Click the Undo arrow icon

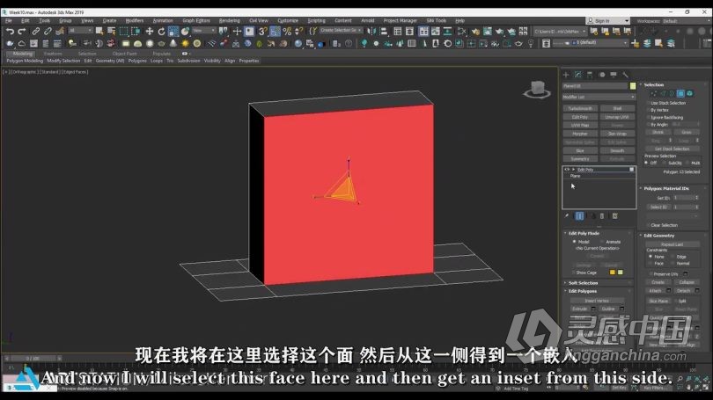(10, 32)
